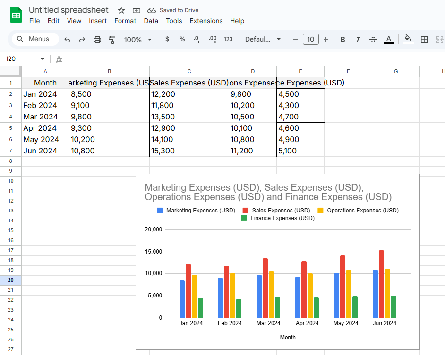
Task: Click the undo arrow icon
Action: tap(67, 40)
